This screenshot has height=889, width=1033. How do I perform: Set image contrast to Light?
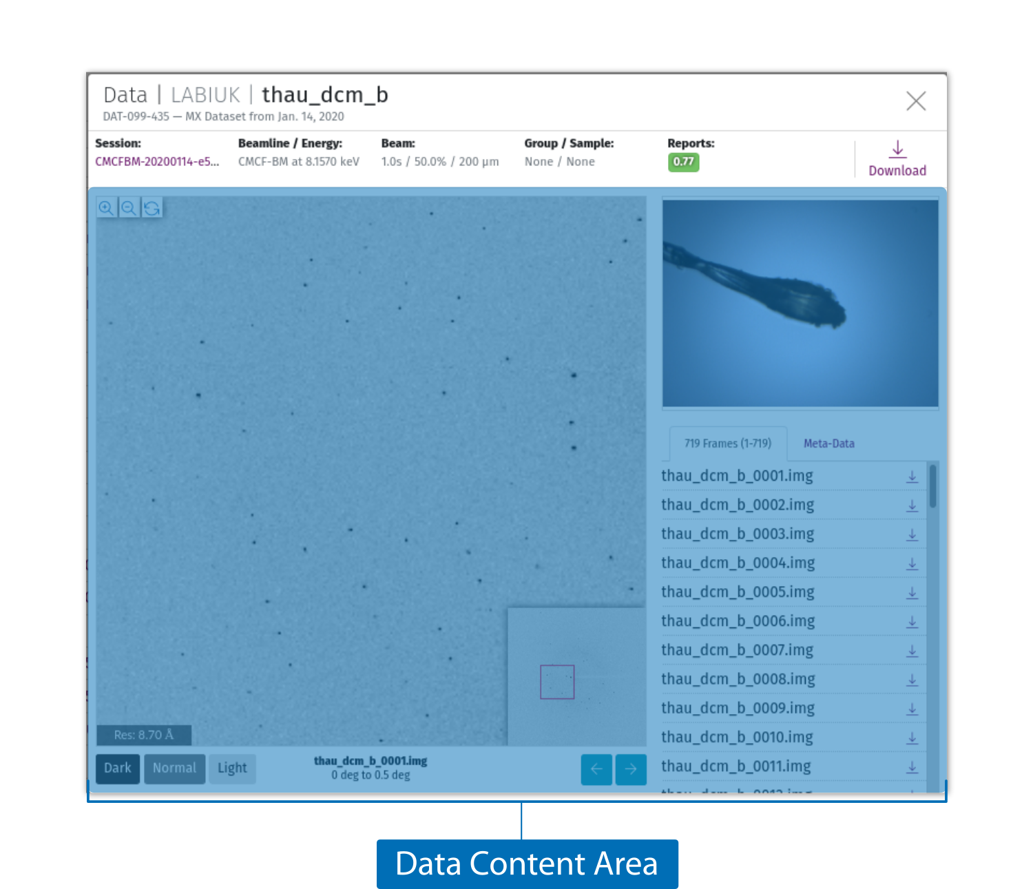click(x=232, y=768)
